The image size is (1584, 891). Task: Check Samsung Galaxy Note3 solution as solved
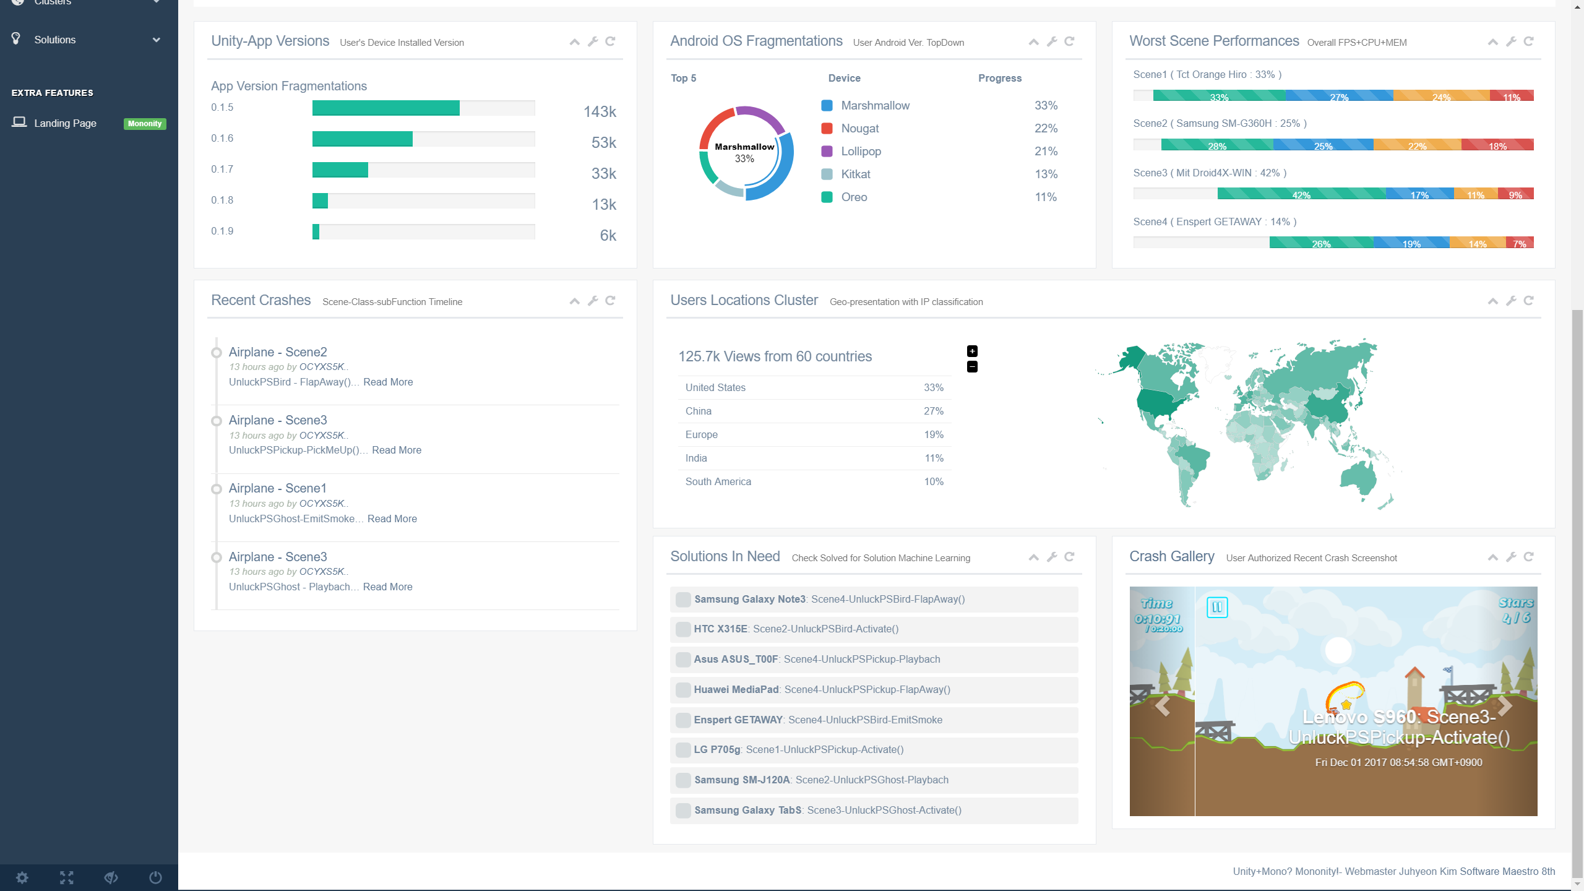(x=683, y=599)
